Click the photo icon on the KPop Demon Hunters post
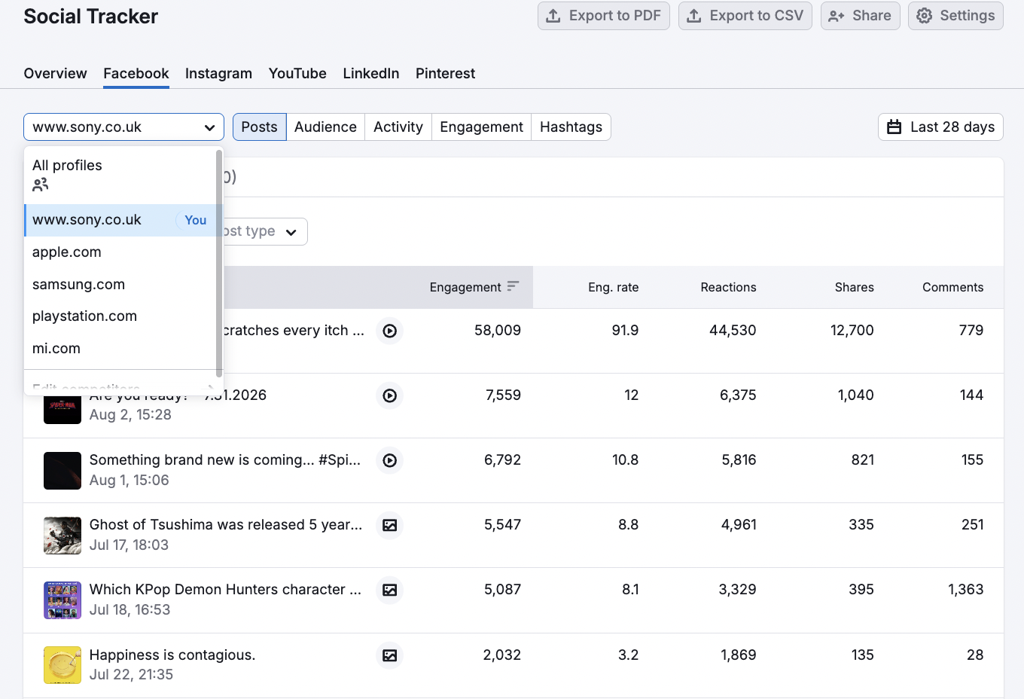 tap(389, 591)
